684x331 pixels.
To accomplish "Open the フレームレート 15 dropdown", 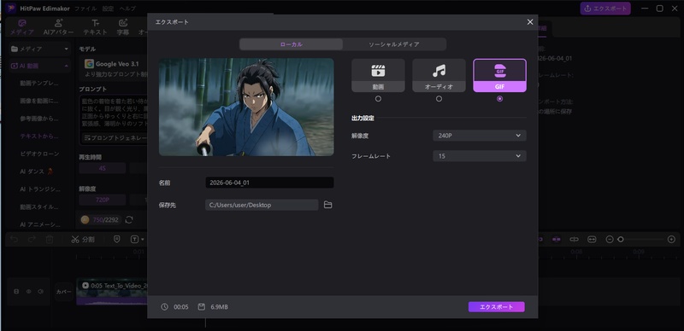I will (480, 156).
